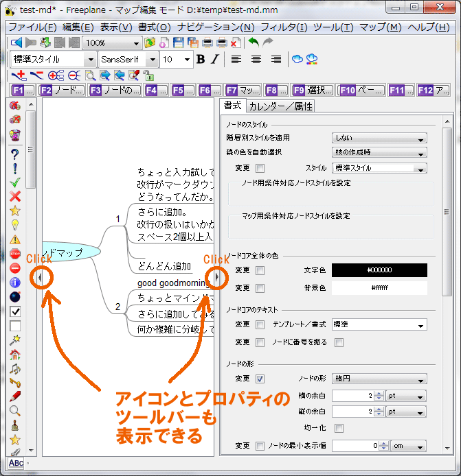The image size is (461, 476).
Task: Click the F9 選択 function key button
Action: 313,90
